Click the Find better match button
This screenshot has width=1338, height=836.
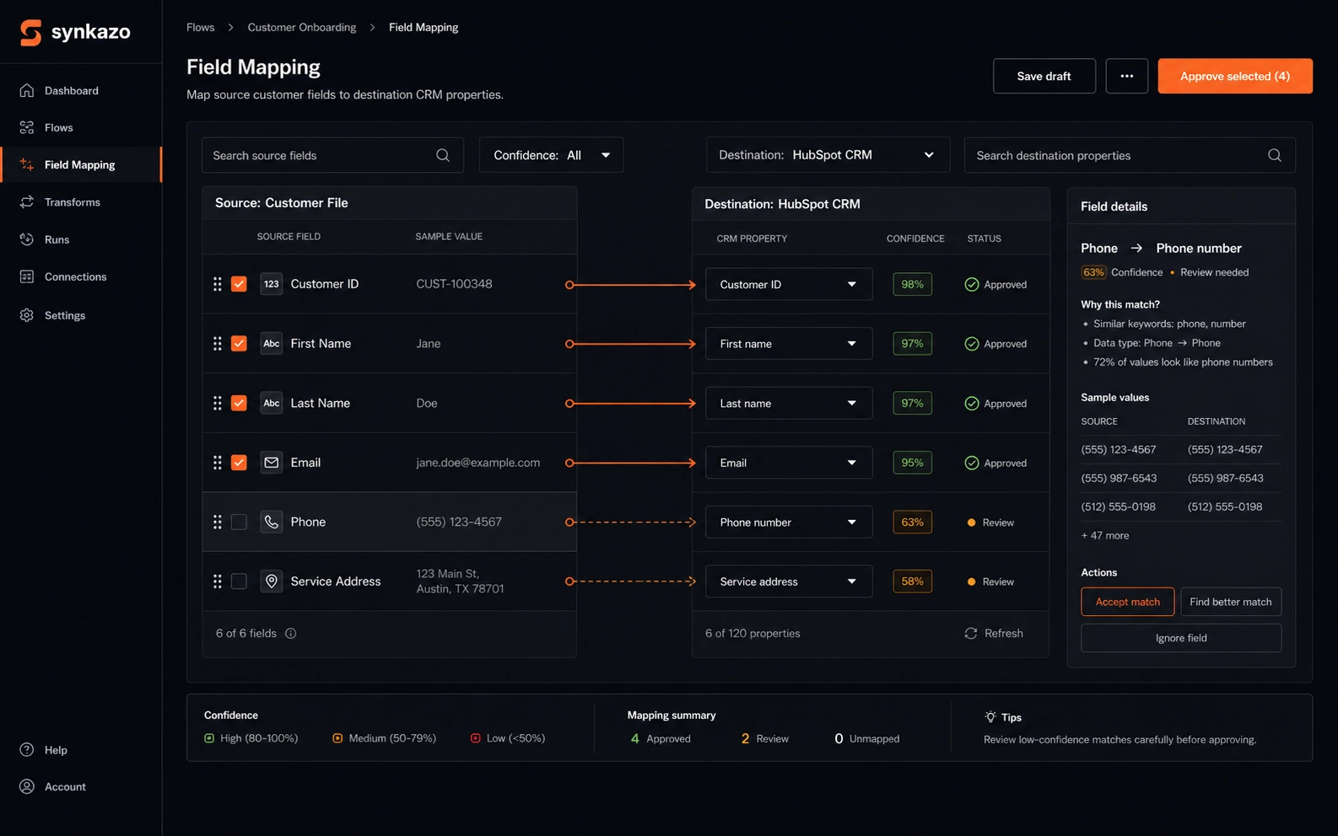point(1231,602)
